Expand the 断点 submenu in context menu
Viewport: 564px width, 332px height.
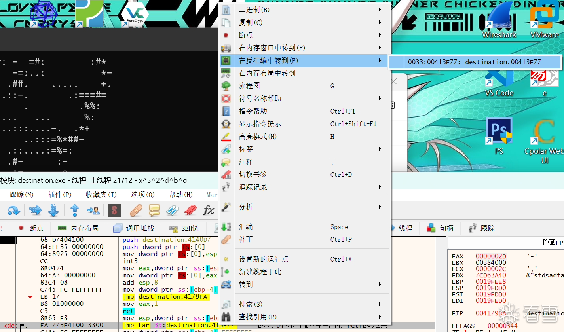click(x=305, y=35)
